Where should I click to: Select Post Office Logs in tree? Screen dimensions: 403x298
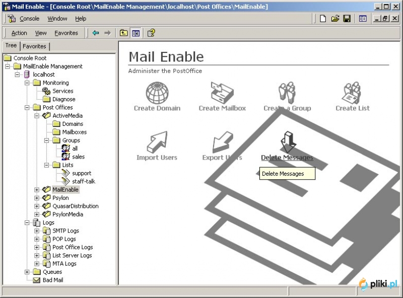click(73, 247)
